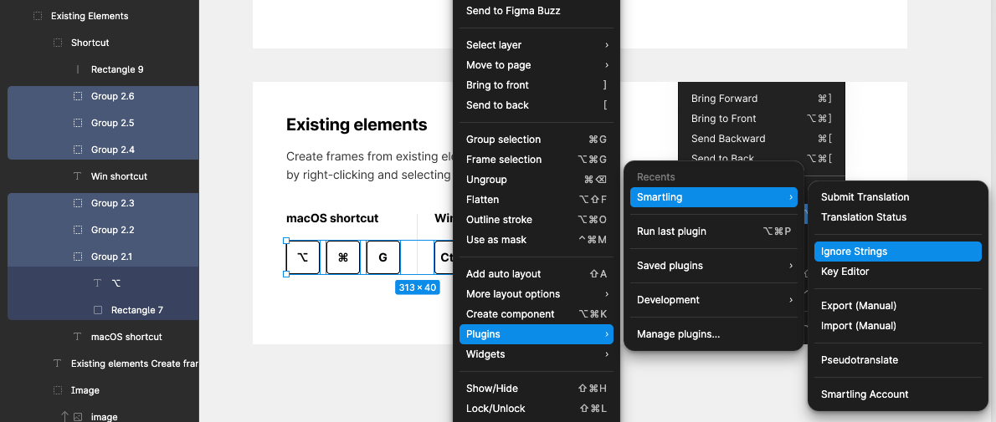The width and height of the screenshot is (996, 422).
Task: Choose Run last plugin
Action: (x=714, y=231)
